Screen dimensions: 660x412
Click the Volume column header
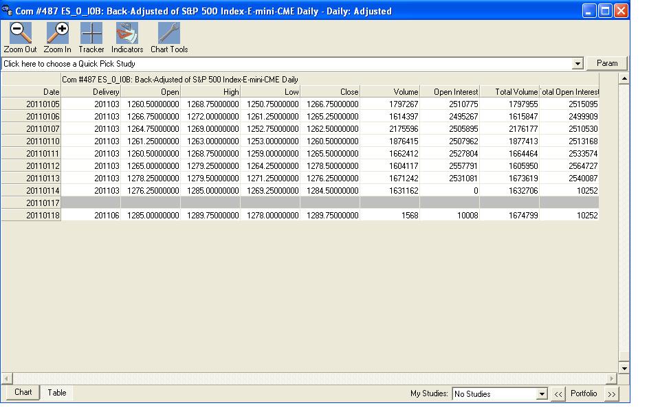click(x=390, y=91)
